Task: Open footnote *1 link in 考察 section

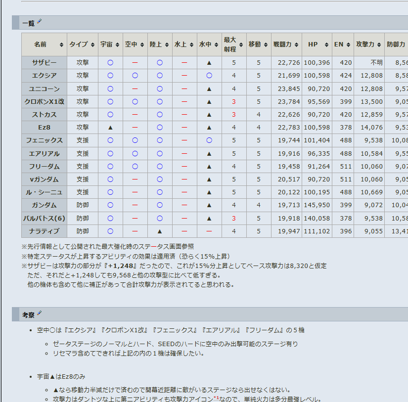Action: coord(216,398)
